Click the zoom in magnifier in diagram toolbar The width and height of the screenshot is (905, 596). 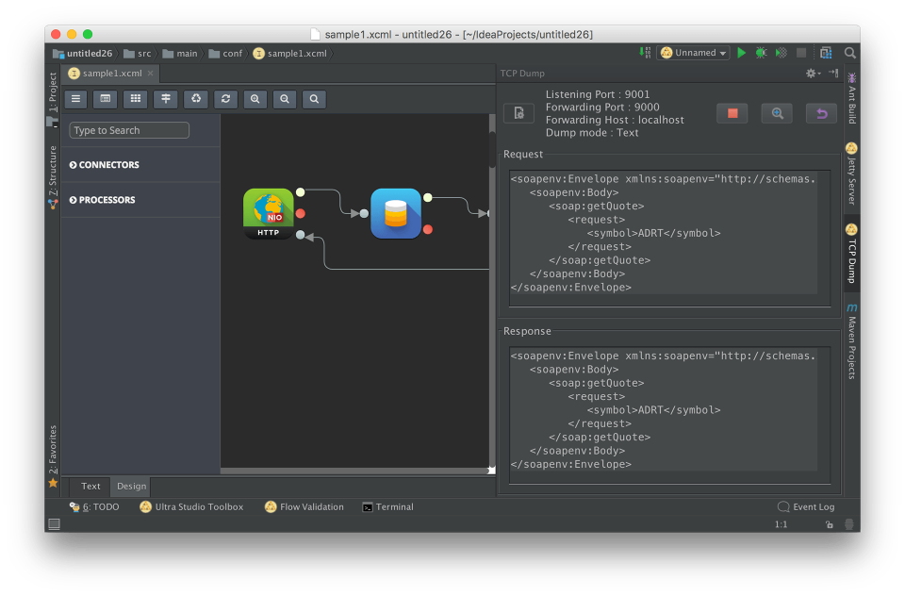[255, 99]
